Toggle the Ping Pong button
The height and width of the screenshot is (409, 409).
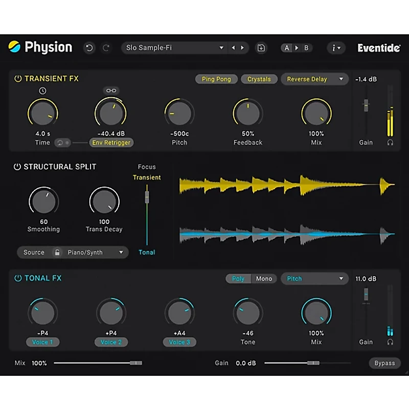point(216,79)
